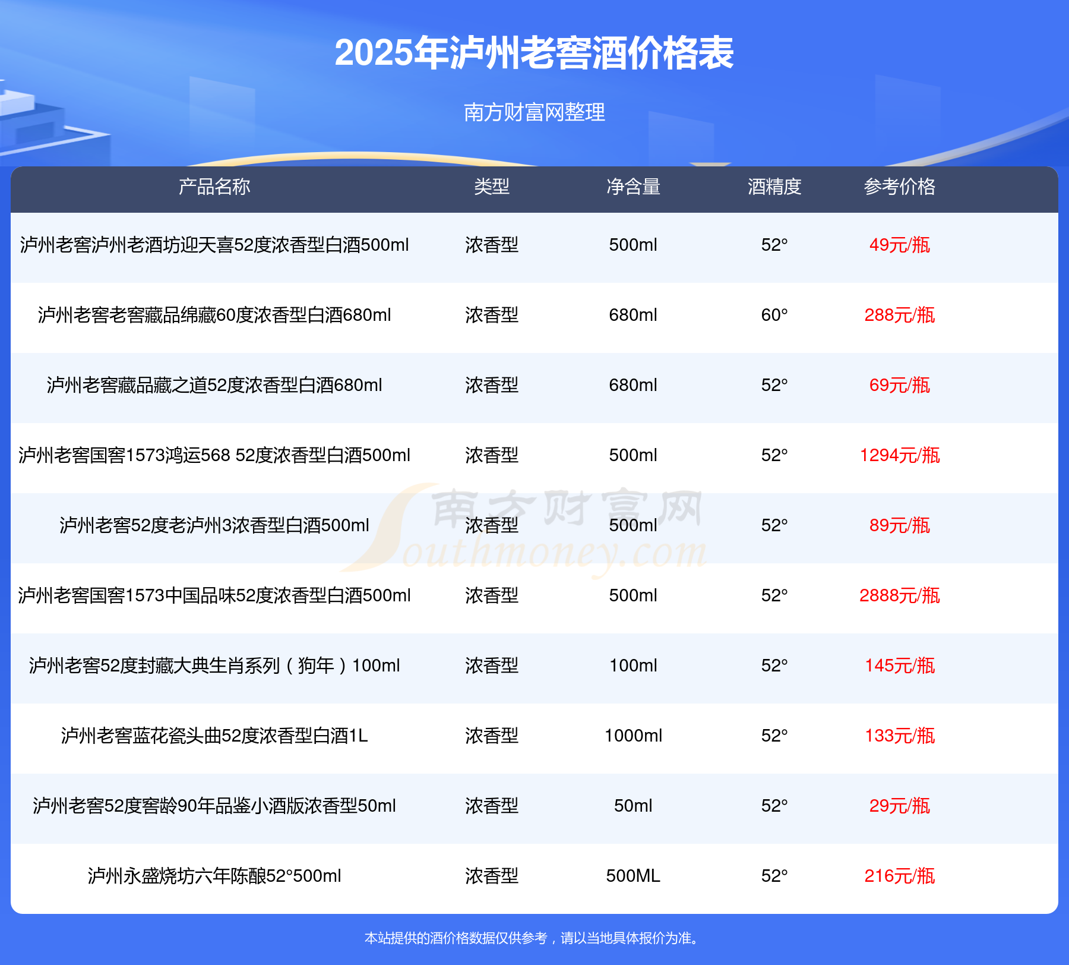Click the "类型" column header
This screenshot has height=965, width=1069.
coord(492,187)
